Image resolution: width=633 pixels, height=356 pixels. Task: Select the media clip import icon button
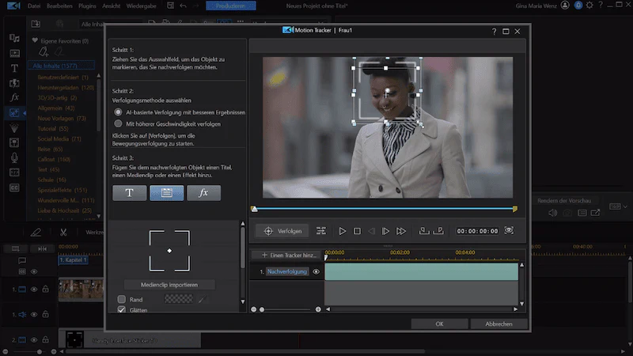[x=167, y=193]
